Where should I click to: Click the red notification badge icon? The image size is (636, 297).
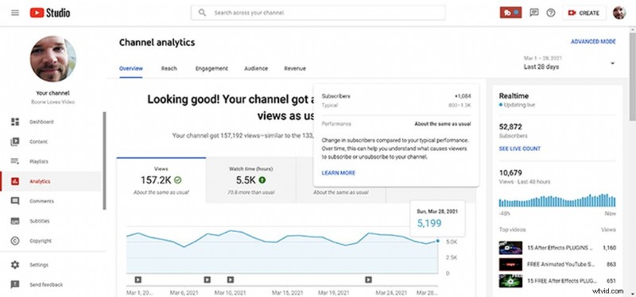tap(510, 13)
